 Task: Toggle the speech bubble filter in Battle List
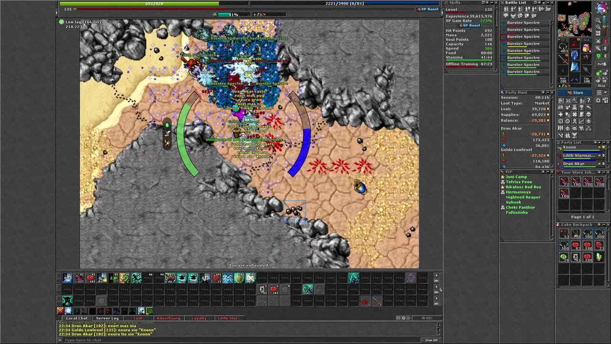tap(506, 16)
